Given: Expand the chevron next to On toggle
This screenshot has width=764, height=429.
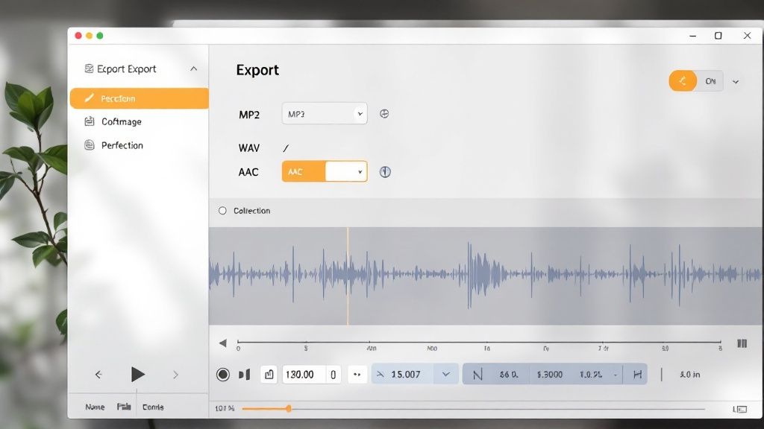Looking at the screenshot, I should (736, 82).
